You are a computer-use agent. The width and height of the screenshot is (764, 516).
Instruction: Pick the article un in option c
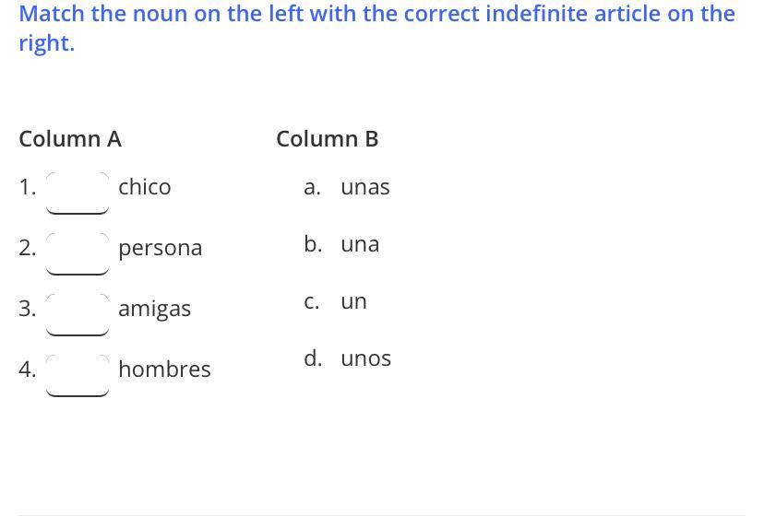(x=353, y=301)
